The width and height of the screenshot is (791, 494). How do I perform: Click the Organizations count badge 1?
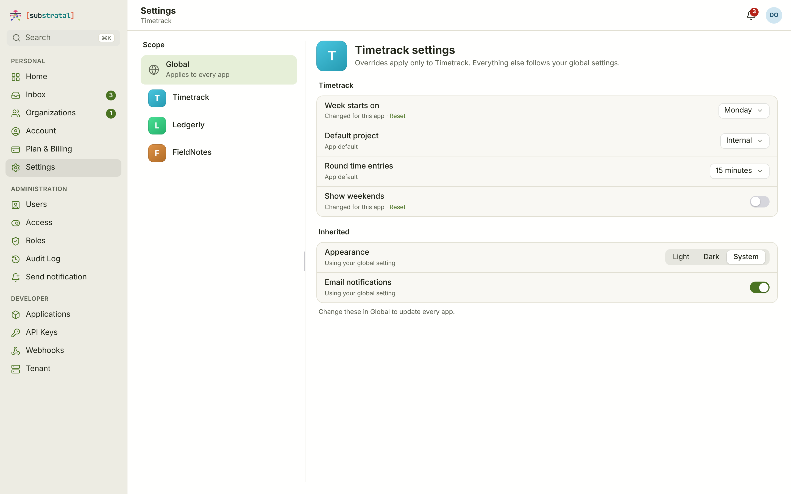pyautogui.click(x=111, y=113)
